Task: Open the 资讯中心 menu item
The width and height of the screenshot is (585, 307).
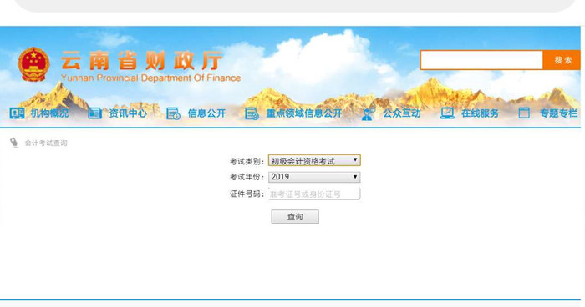Action: [128, 113]
